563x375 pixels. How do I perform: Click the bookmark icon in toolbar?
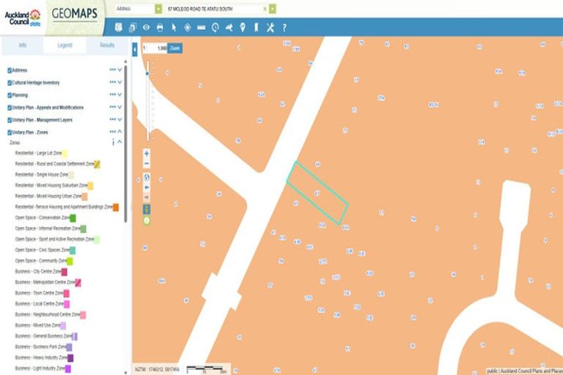(x=257, y=27)
